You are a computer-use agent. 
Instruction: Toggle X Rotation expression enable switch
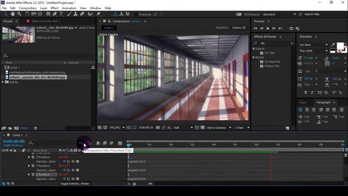click(x=64, y=161)
